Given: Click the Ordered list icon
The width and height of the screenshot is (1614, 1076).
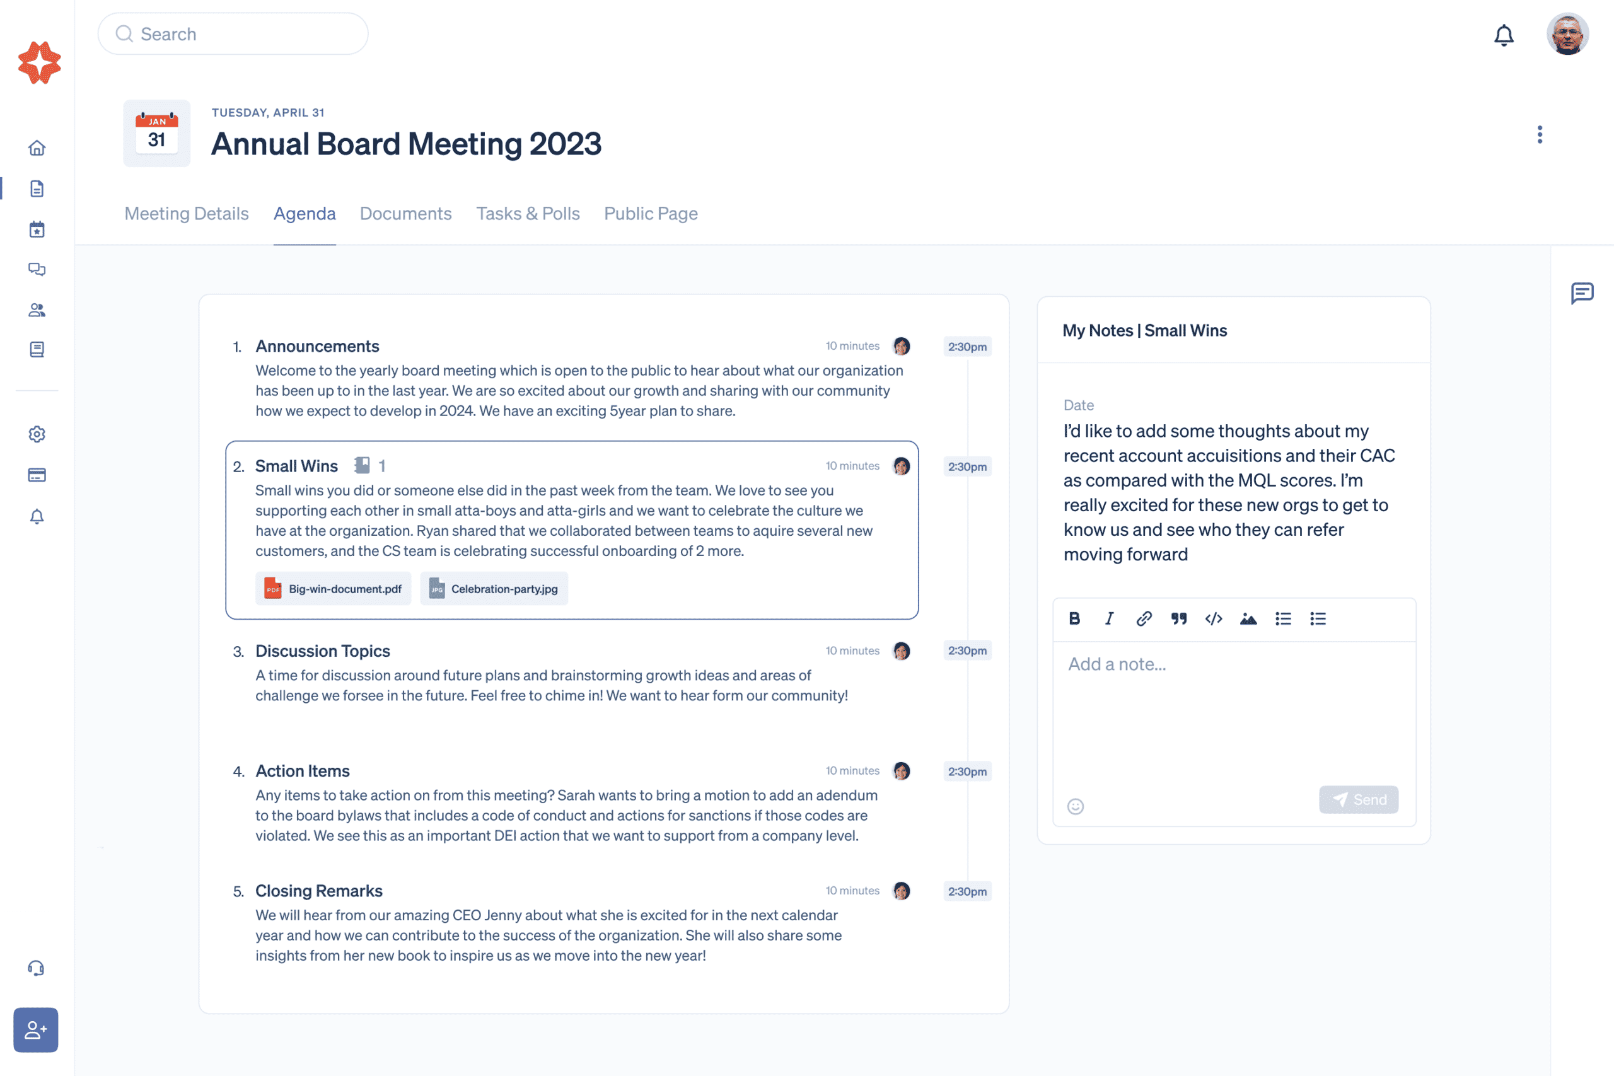Looking at the screenshot, I should (x=1318, y=618).
